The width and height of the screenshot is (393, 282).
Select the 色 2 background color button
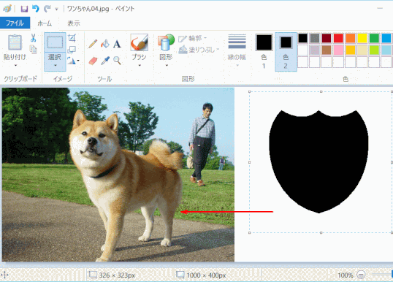286,51
